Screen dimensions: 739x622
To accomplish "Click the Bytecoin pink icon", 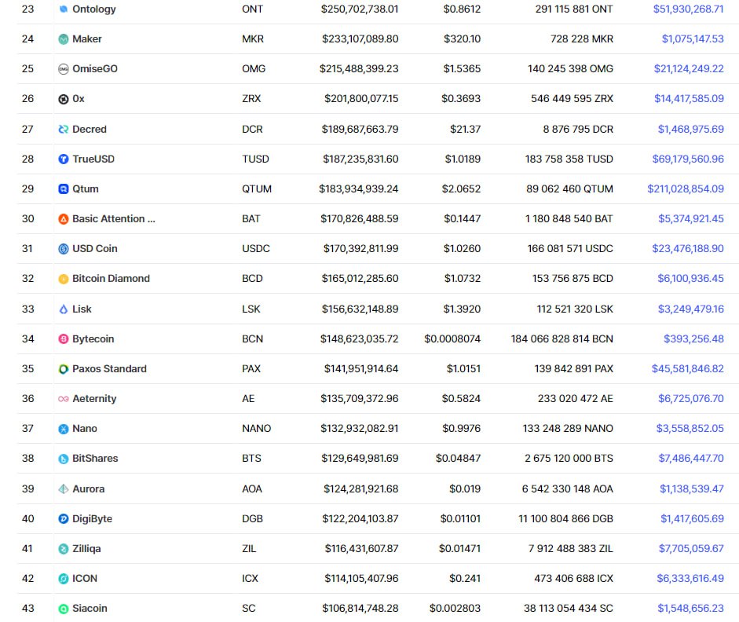I will [63, 338].
